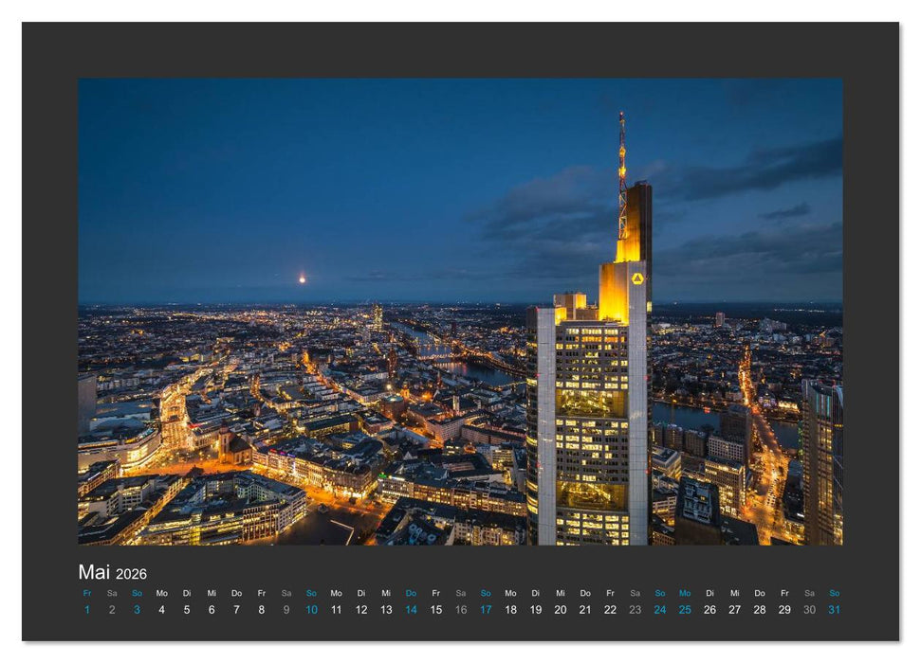Select date 1 highlighted in blue
The width and height of the screenshot is (921, 663).
tap(86, 609)
